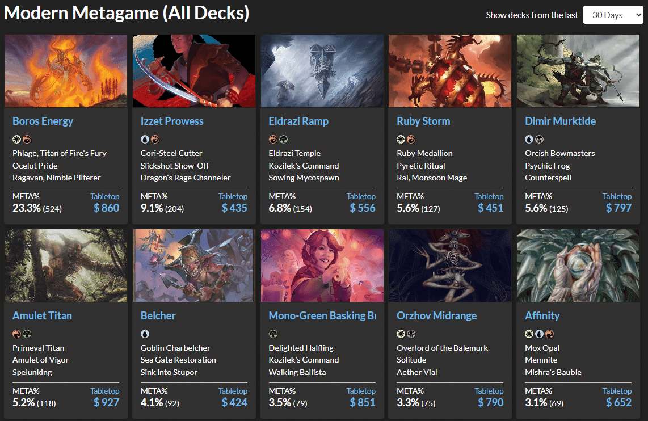Open the Boros Energy deck link
648x421 pixels.
tap(43, 121)
